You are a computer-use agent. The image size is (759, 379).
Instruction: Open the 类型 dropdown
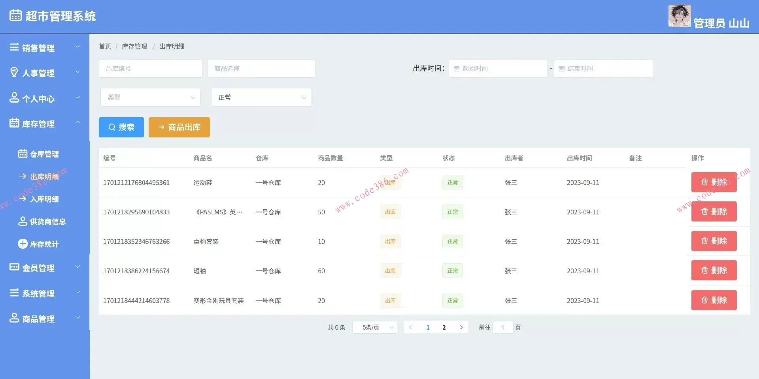(150, 97)
